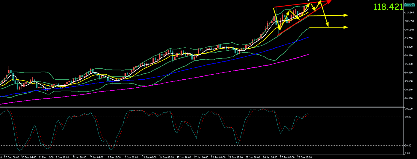Viewport: 417px width, 159px height.
Task: Click the large green 118.421 price label
Action: pos(388,7)
